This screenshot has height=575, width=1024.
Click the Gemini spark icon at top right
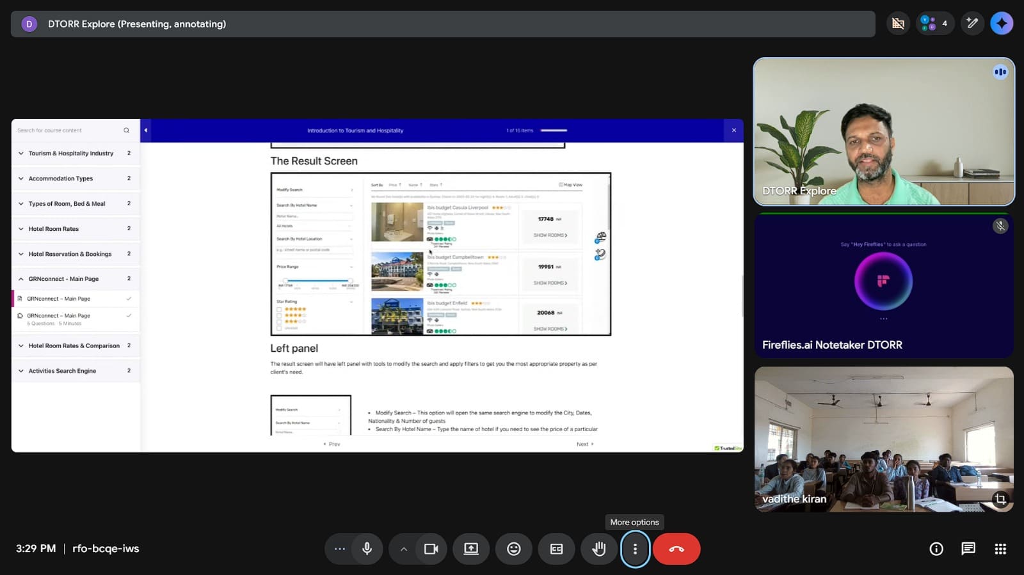(x=1002, y=24)
